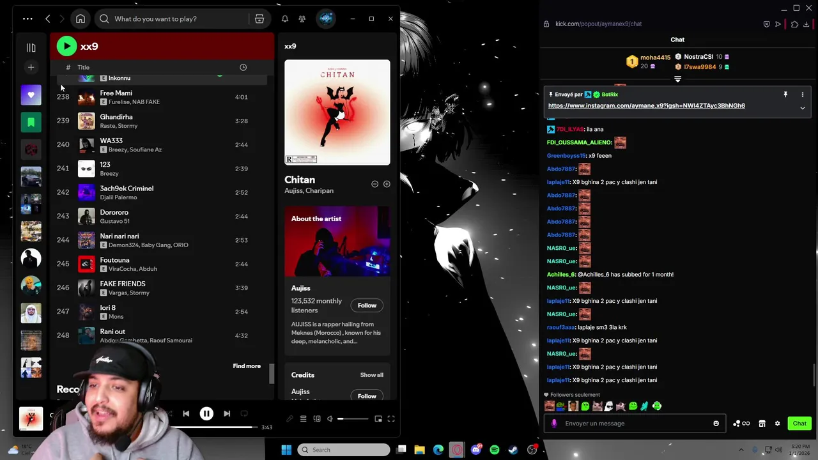Open browser extensions puzzle icon
818x460 pixels.
point(794,24)
